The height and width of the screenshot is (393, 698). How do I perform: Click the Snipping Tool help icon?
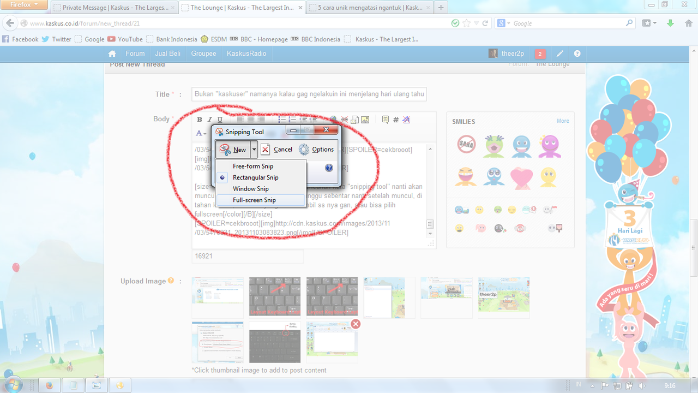[x=329, y=168]
